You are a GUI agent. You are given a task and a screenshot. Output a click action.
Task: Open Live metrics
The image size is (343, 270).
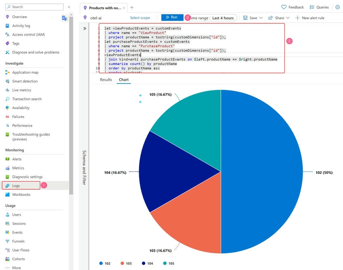21,90
